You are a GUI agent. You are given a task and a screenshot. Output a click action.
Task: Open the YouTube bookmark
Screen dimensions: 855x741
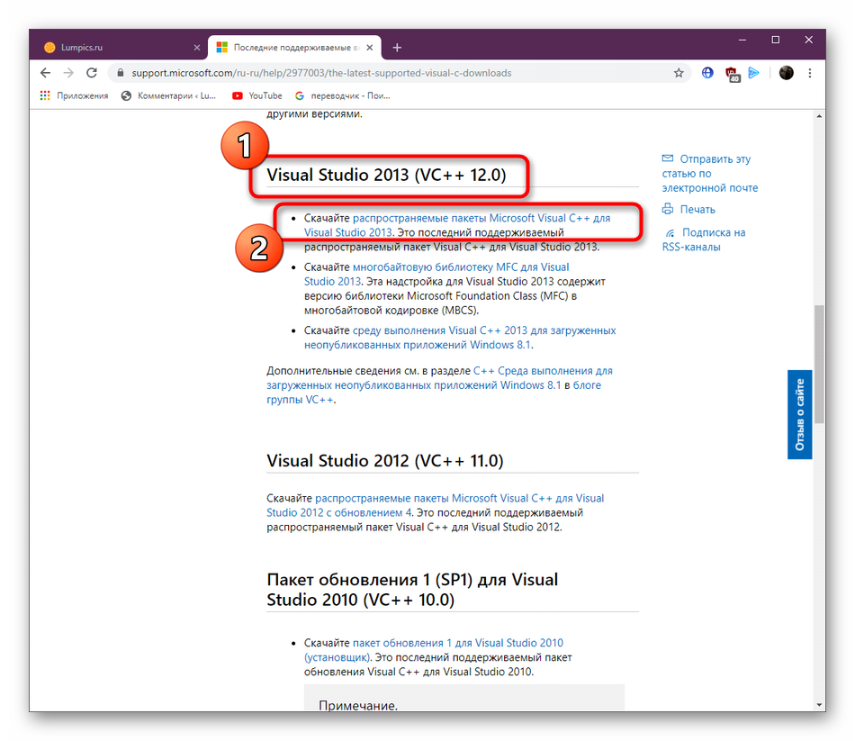click(x=256, y=95)
